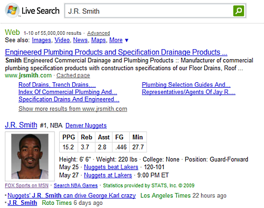Open Index Of Commercial Plumbing And sublink

point(68,92)
